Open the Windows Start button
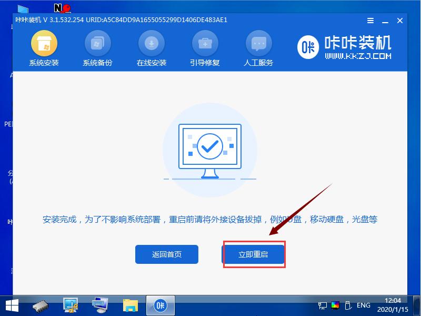Screen dimensions: 421x316 click(12, 305)
